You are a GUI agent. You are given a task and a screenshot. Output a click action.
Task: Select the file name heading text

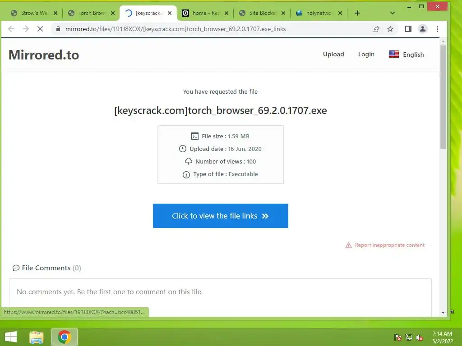(220, 110)
